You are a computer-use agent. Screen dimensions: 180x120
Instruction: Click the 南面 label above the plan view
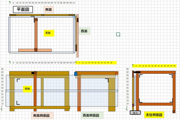(49, 10)
